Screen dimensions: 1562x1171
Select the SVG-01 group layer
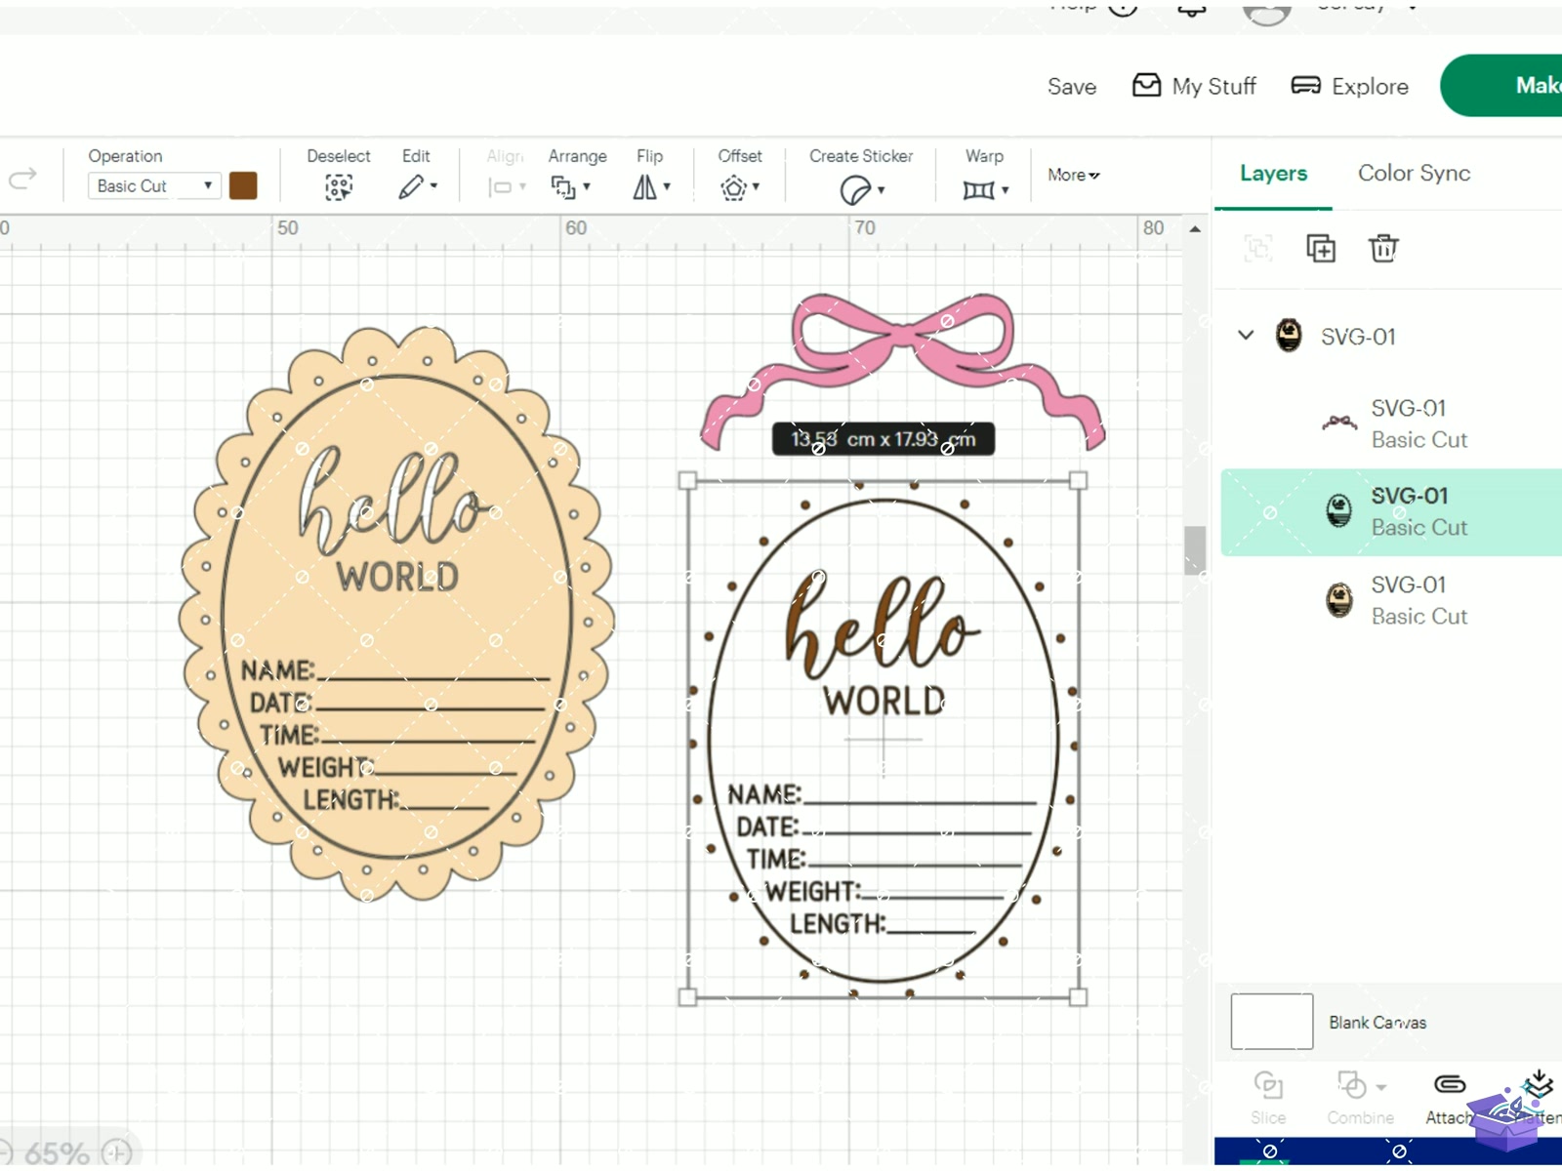[x=1391, y=336]
